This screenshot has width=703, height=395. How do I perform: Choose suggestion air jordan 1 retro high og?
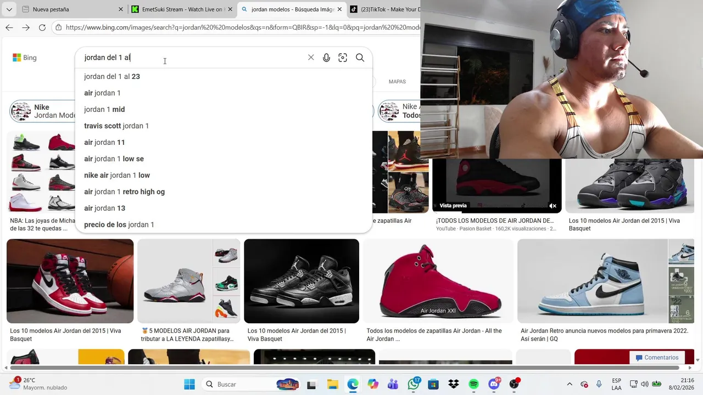click(x=224, y=191)
